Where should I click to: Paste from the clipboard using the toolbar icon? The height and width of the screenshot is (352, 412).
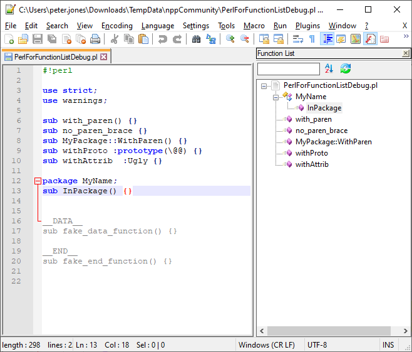143,40
